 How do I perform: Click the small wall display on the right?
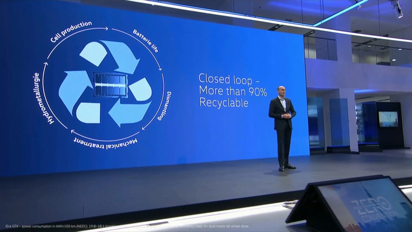(388, 119)
